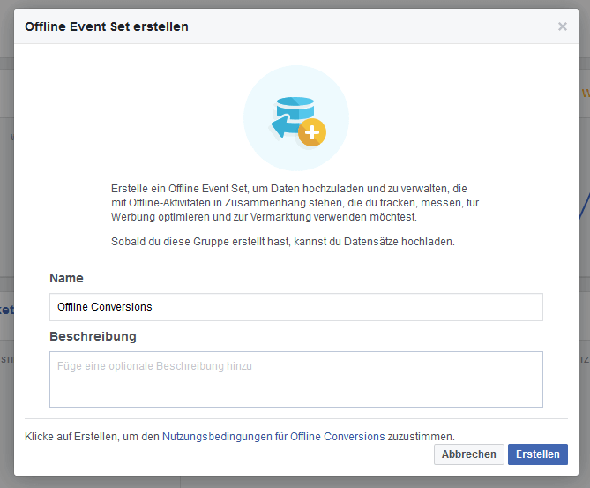Viewport: 590px width, 488px height.
Task: Click the 'Offline Event Set erstellen' dialog title
Action: pyautogui.click(x=107, y=26)
